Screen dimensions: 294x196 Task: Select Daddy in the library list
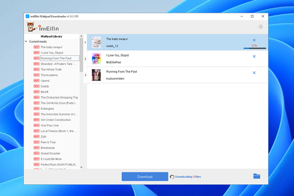[45, 86]
